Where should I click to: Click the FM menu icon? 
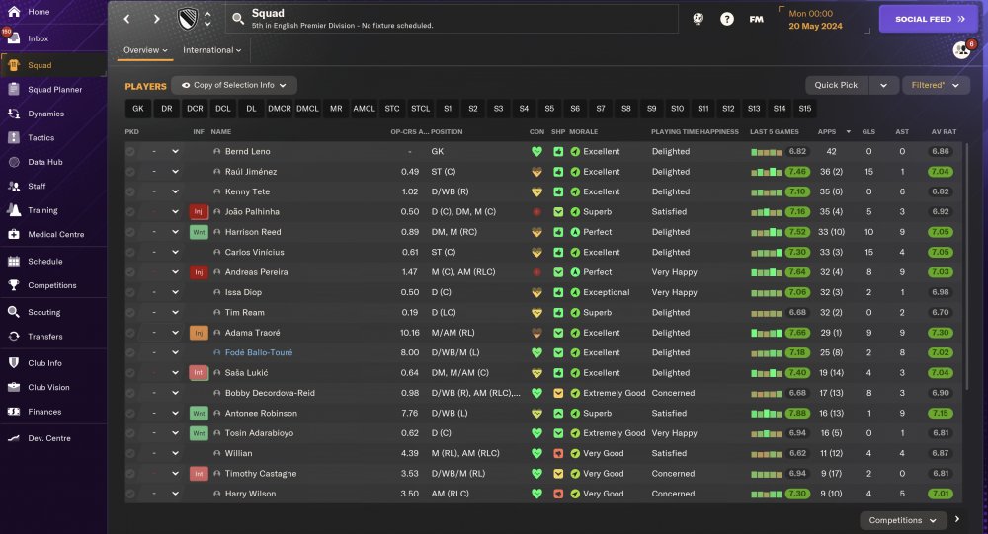pyautogui.click(x=756, y=19)
